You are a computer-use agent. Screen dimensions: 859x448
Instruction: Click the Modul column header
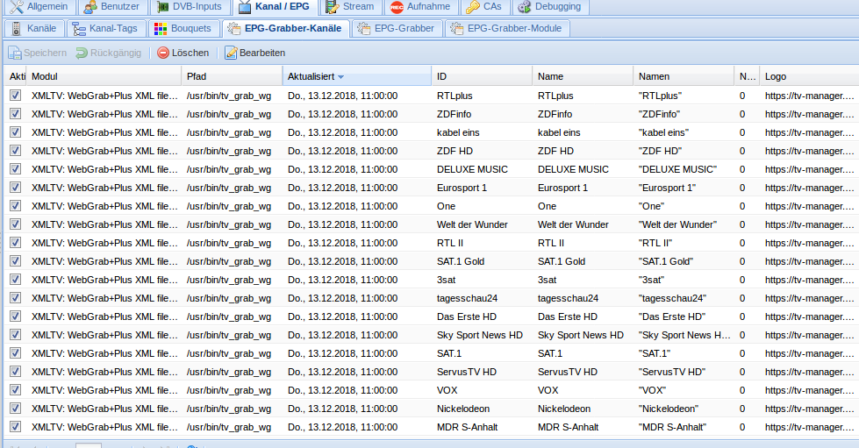tap(104, 76)
